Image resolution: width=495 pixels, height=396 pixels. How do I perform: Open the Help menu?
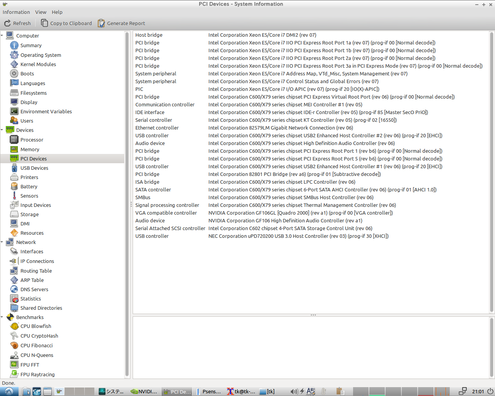pyautogui.click(x=57, y=12)
